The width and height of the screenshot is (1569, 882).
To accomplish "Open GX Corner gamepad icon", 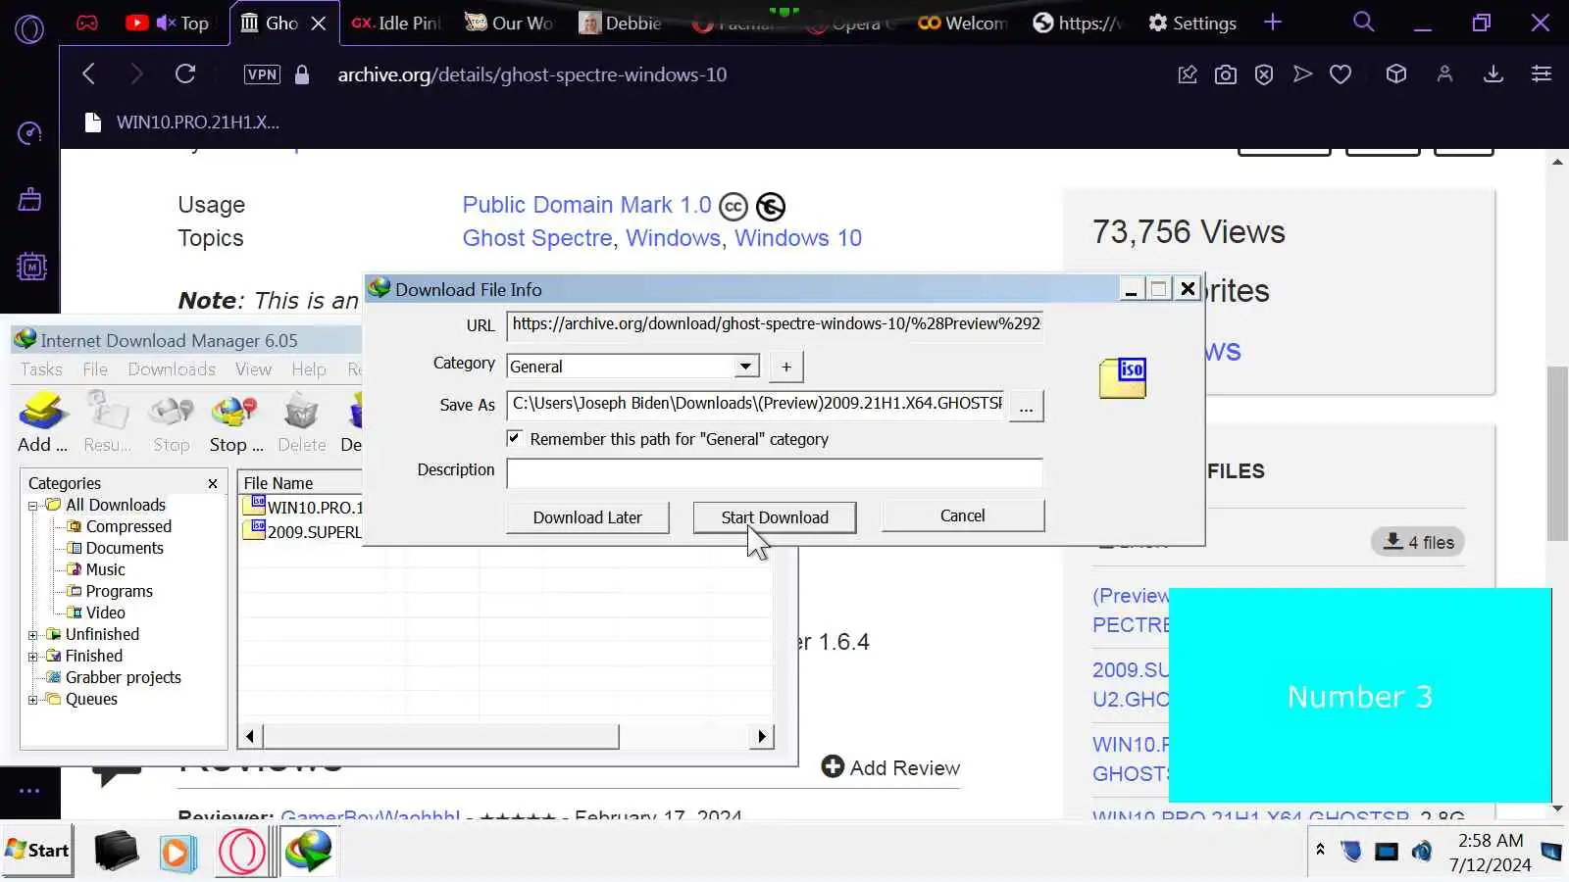I will pos(87,23).
